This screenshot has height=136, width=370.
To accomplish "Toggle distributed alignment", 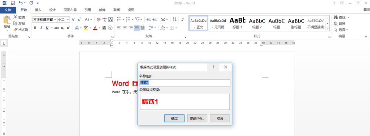I will [x=143, y=28].
